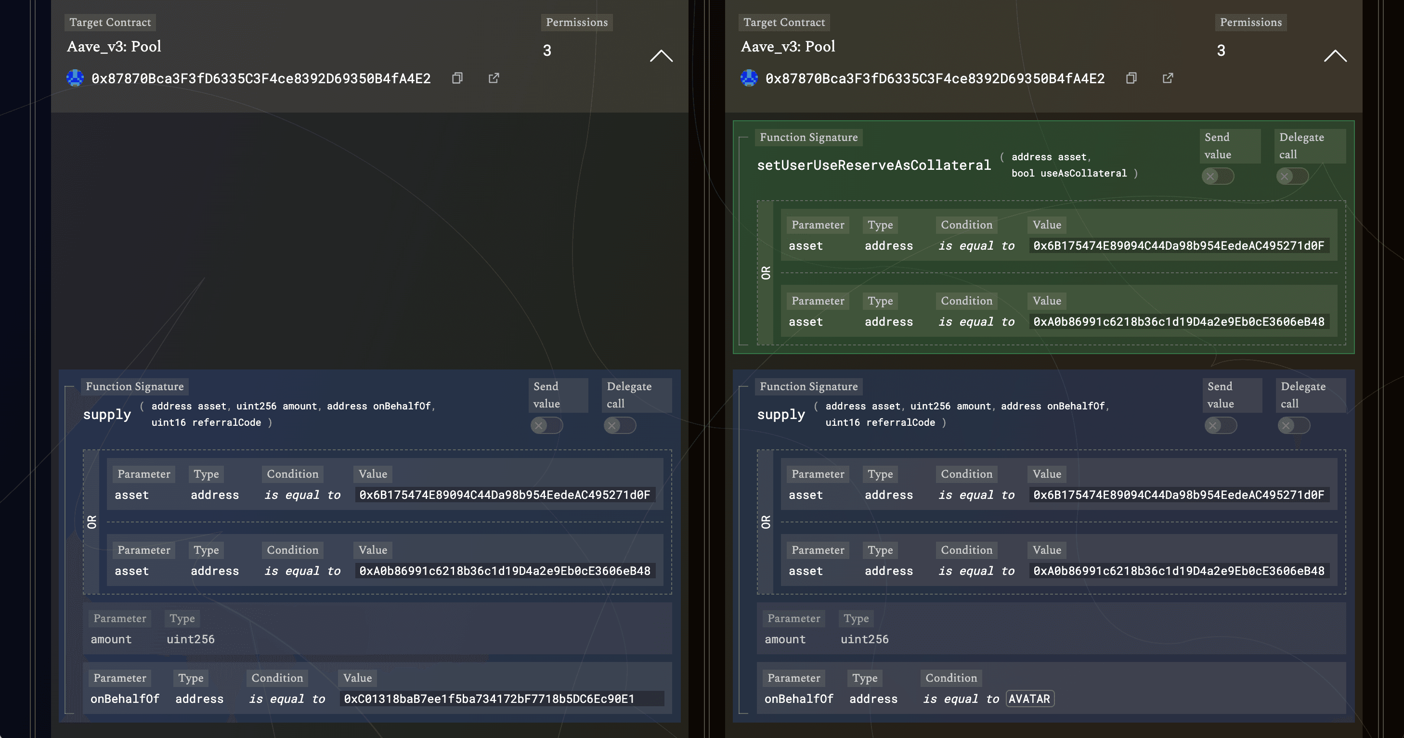Click the right panel Aave_v3: Pool title
Viewport: 1404px width, 738px height.
tap(788, 46)
